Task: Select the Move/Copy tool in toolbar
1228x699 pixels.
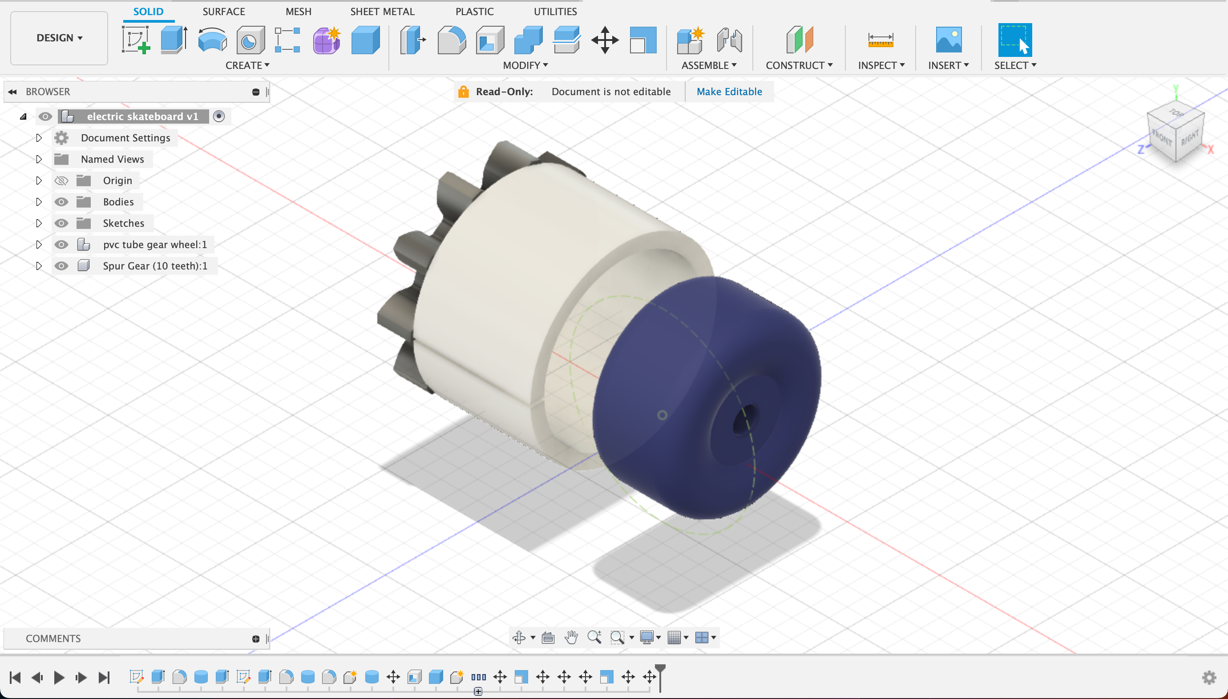Action: point(605,40)
